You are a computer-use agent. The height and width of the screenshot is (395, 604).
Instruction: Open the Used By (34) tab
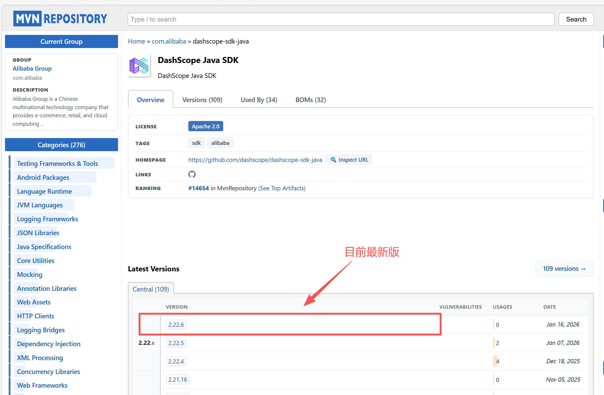pos(259,100)
